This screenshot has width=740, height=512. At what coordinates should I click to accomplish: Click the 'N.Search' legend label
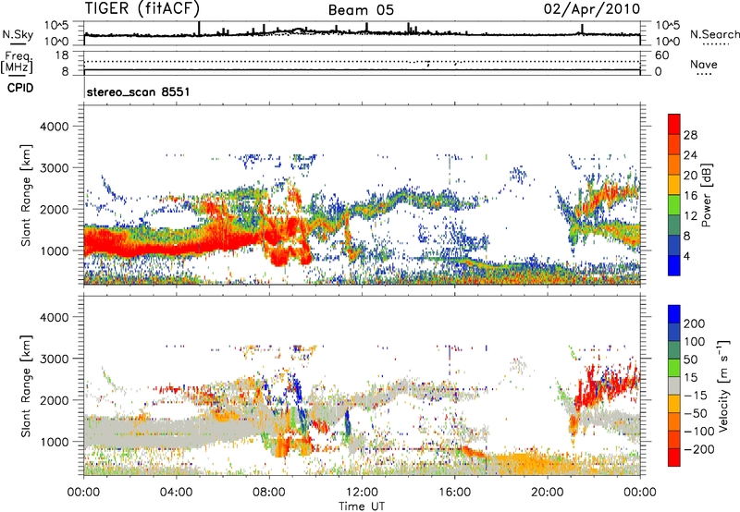click(x=714, y=34)
